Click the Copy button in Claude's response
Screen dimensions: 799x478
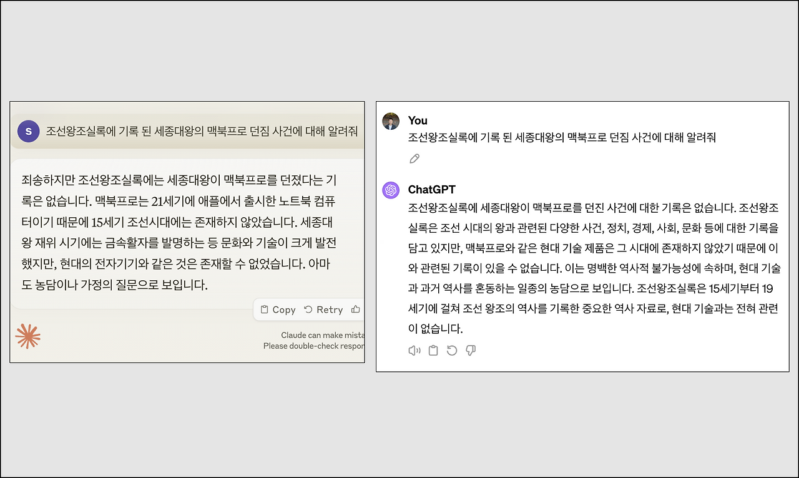tap(278, 310)
